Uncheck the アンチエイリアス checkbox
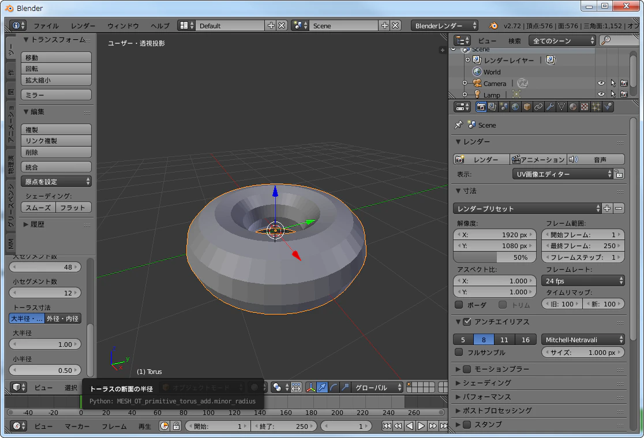The height and width of the screenshot is (438, 644). coord(467,322)
